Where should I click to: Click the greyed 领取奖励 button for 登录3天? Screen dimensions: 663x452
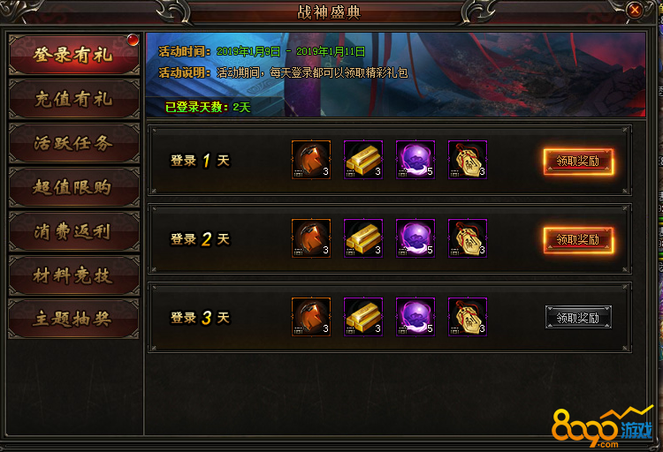point(578,317)
